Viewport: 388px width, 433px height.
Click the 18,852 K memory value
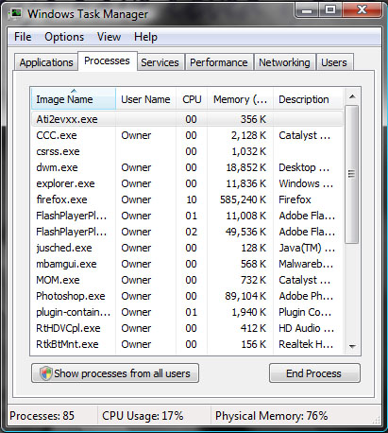coord(246,167)
